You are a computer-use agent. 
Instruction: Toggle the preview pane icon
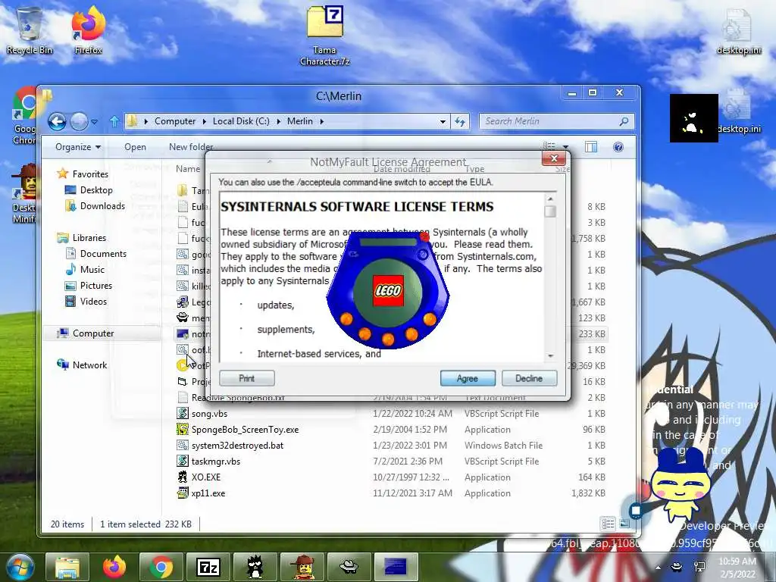tap(591, 147)
